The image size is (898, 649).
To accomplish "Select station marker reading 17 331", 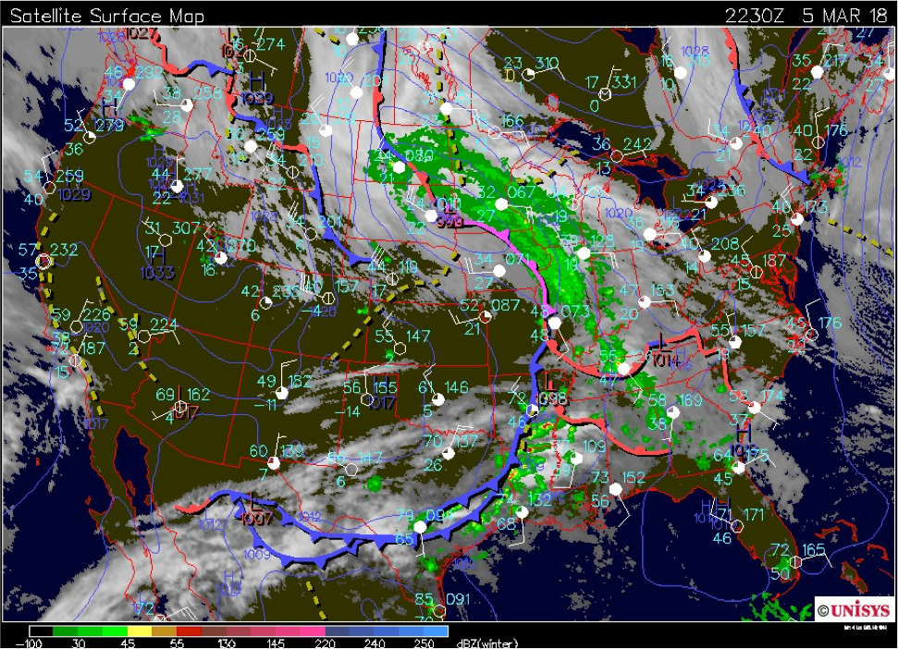I will pyautogui.click(x=605, y=93).
